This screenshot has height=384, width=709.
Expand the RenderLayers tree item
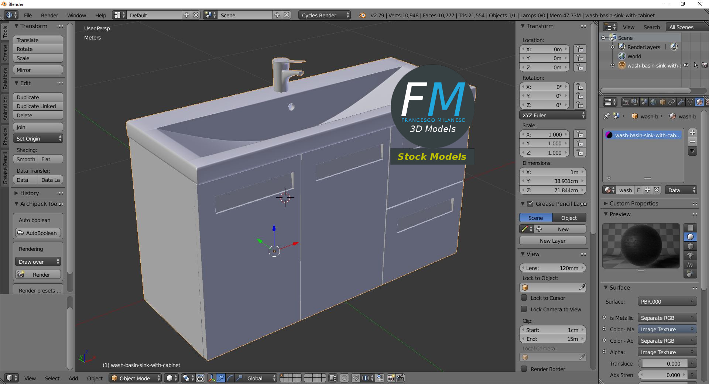[x=613, y=47]
